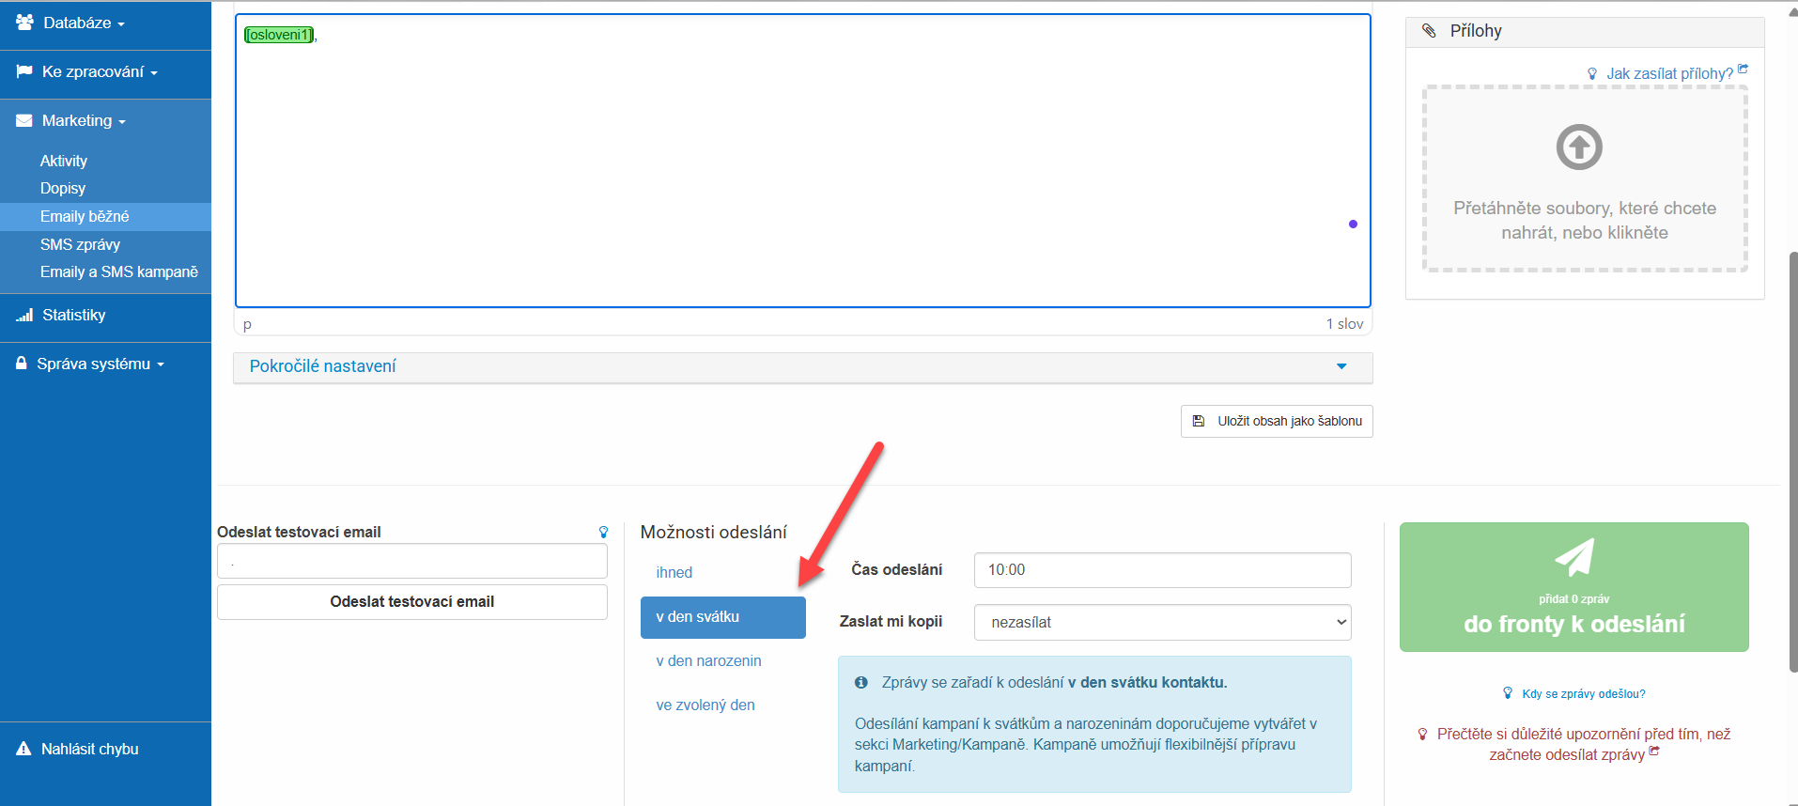1798x806 pixels.
Task: Click the lightbulb icon near Jak zasílat přílohy
Action: click(x=1592, y=73)
